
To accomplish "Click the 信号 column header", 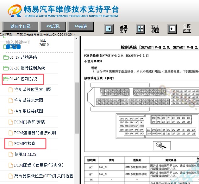I will coord(111,160).
